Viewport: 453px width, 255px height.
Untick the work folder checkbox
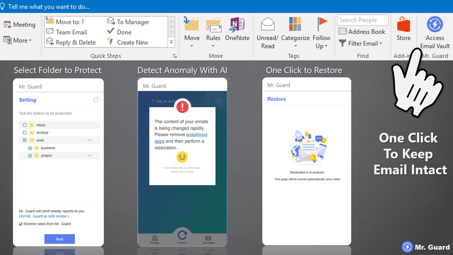25,140
